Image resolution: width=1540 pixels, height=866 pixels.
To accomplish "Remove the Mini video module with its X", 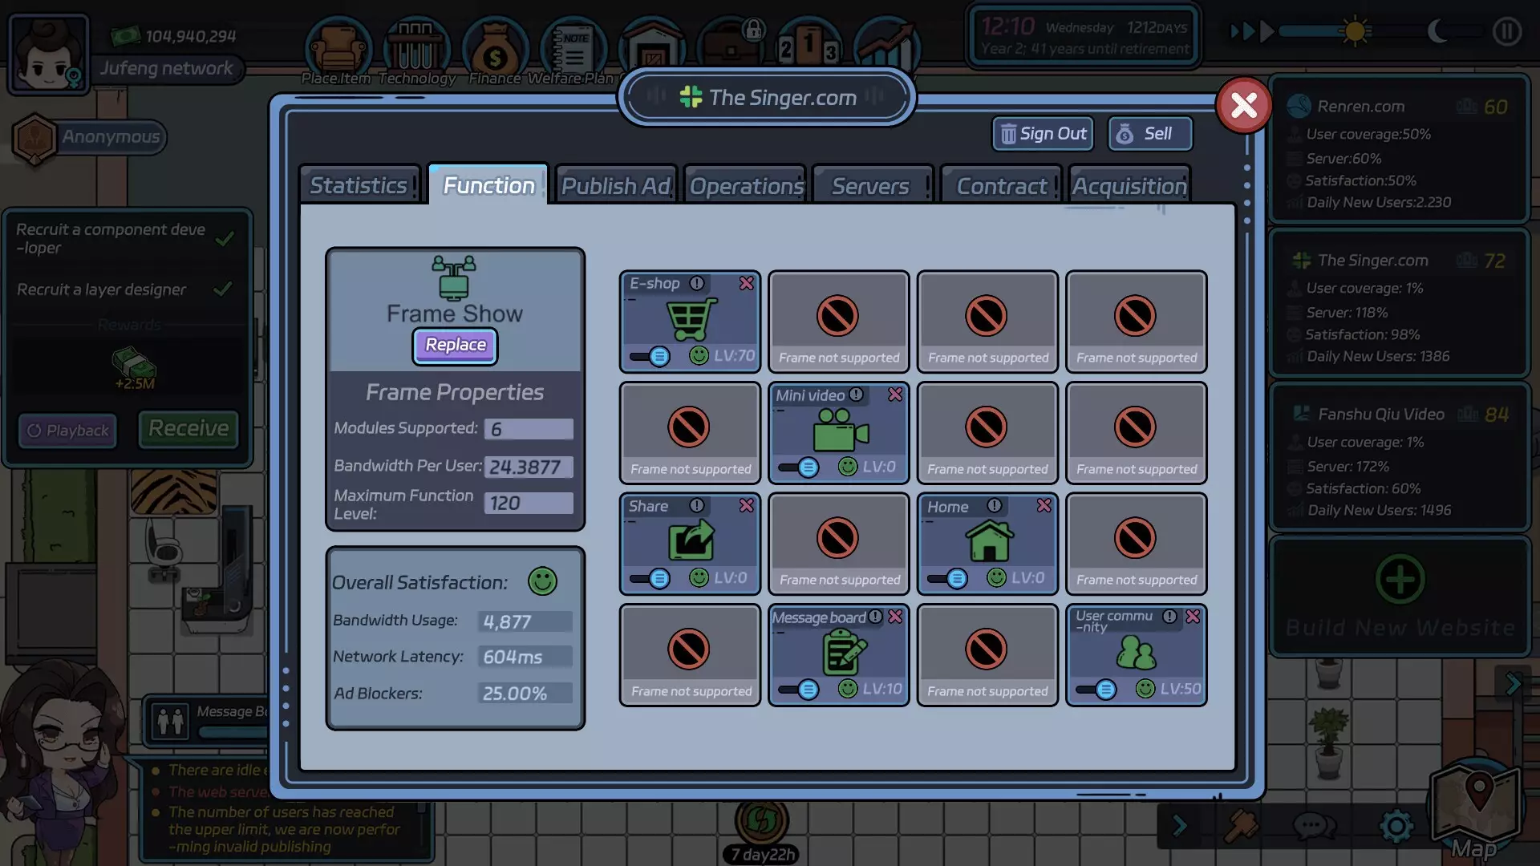I will [x=895, y=395].
